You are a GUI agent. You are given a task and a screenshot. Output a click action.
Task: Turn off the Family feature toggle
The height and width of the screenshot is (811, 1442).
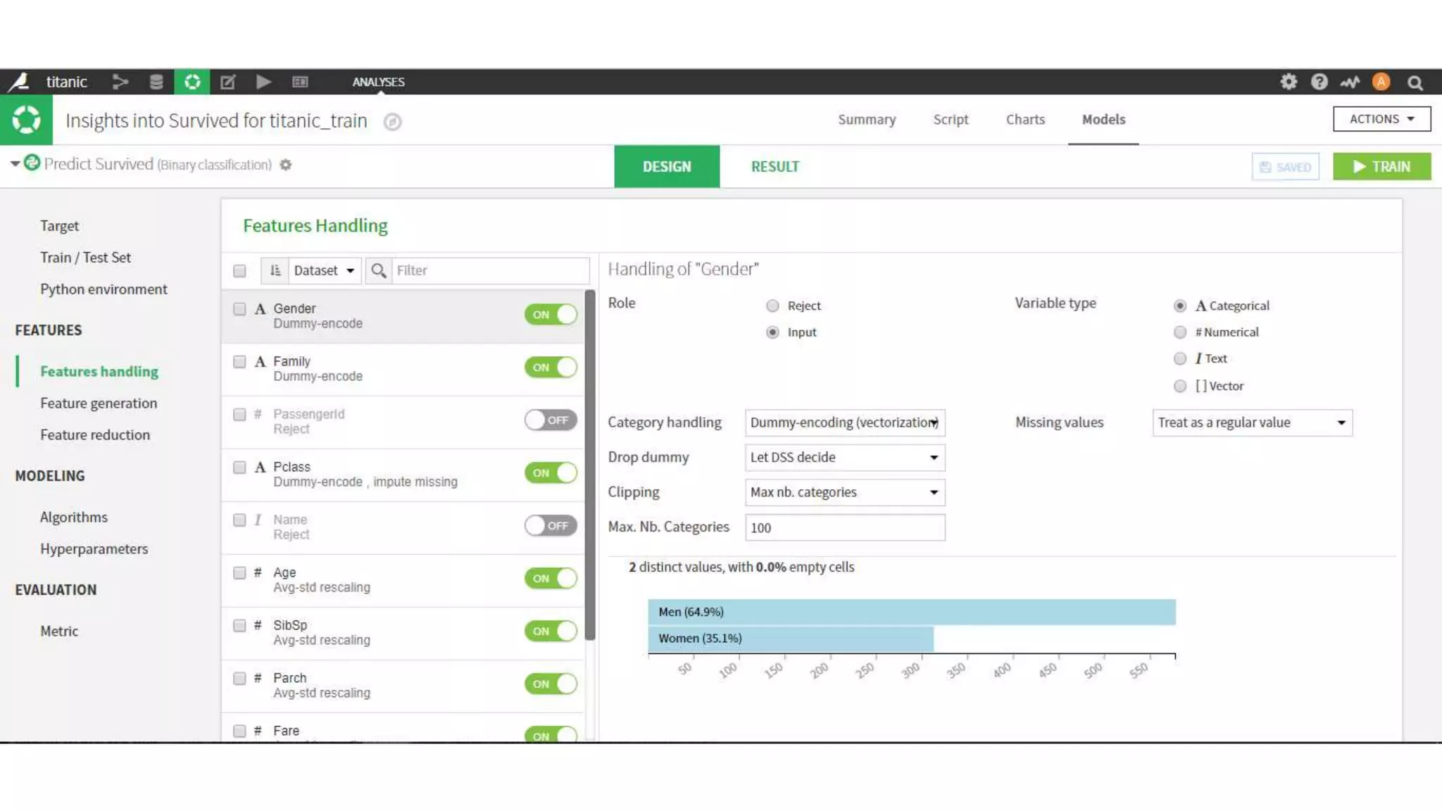pyautogui.click(x=550, y=367)
